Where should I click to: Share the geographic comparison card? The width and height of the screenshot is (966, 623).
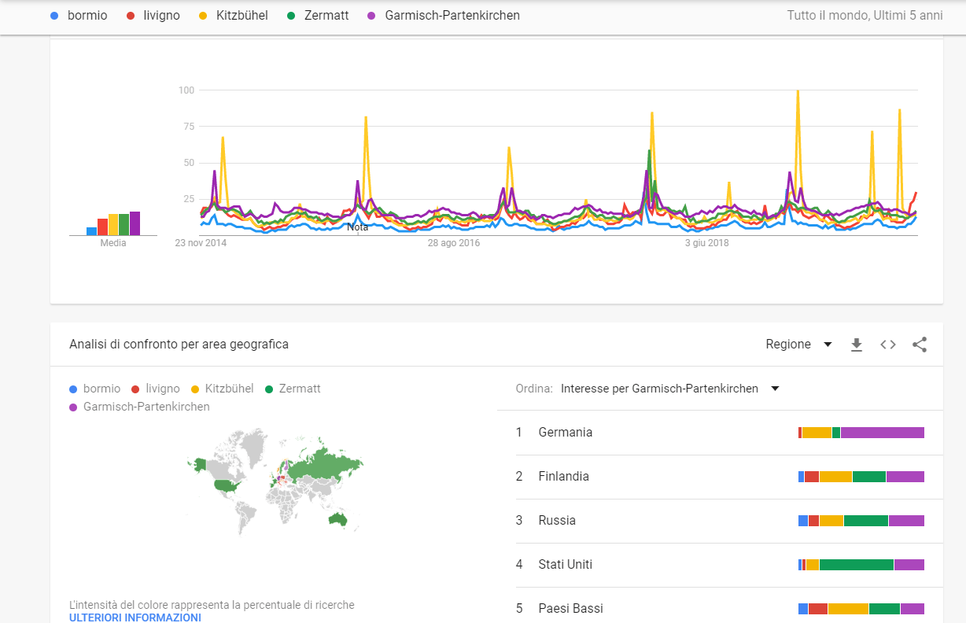coord(920,345)
